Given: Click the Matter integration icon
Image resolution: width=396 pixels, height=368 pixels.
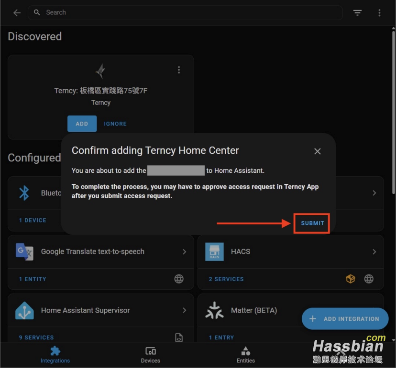Looking at the screenshot, I should 214,311.
